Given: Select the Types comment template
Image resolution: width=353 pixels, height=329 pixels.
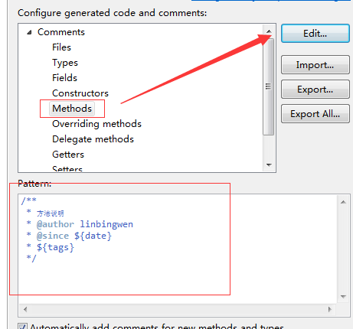Looking at the screenshot, I should click(65, 63).
